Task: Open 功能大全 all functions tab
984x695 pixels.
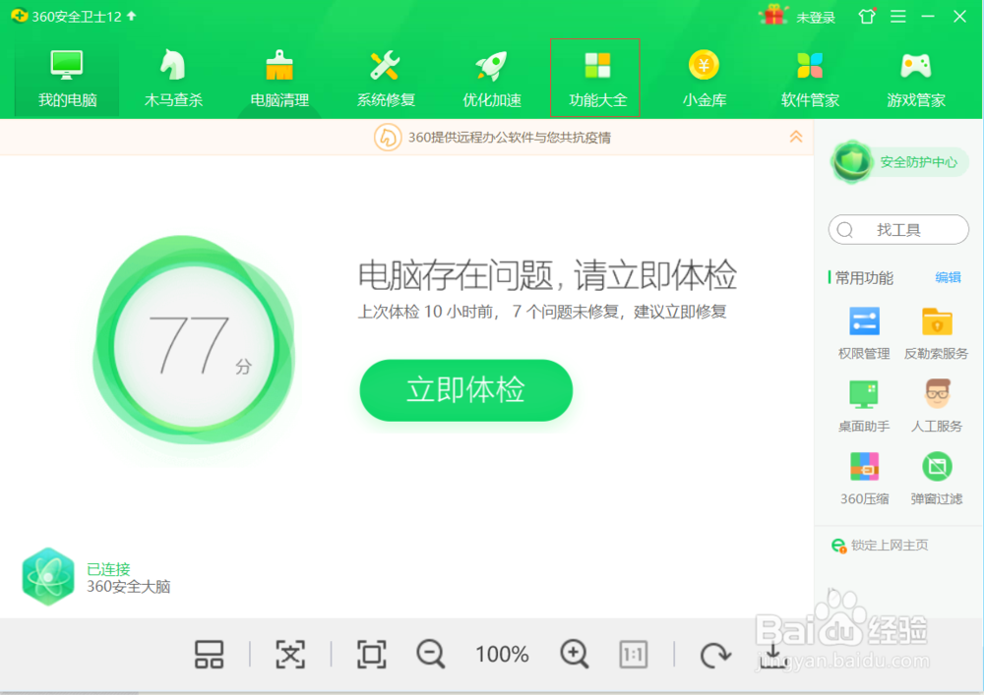Action: coord(595,78)
